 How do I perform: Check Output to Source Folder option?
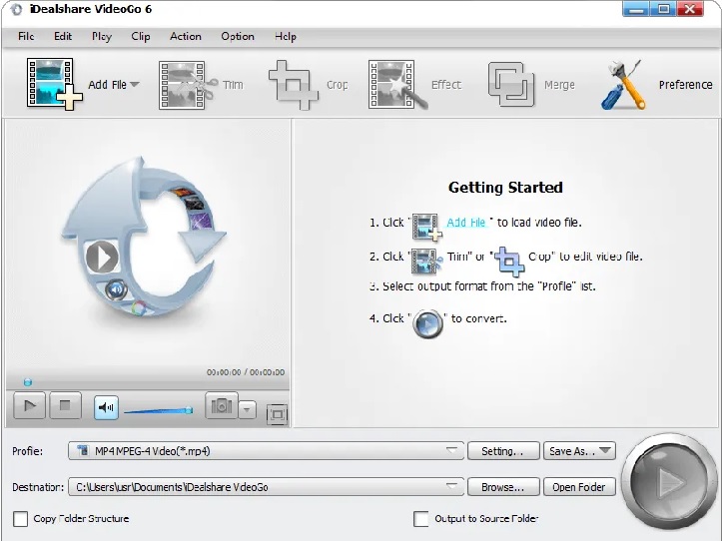(421, 519)
